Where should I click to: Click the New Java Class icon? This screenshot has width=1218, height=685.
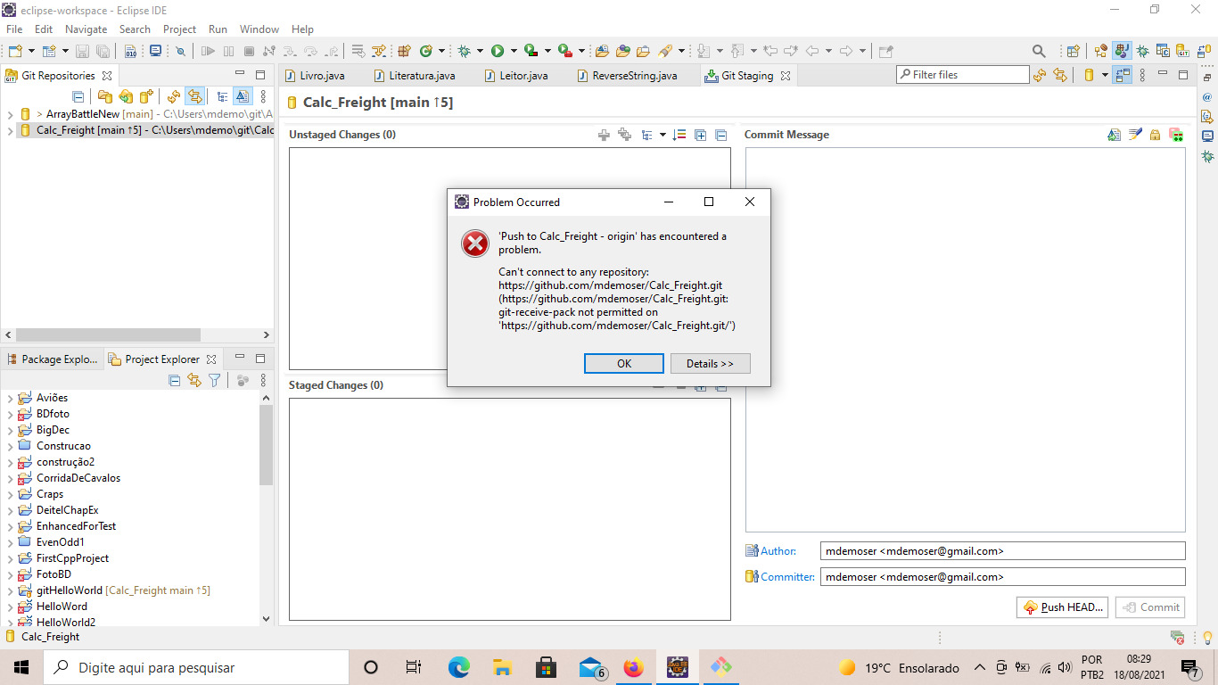coord(426,52)
